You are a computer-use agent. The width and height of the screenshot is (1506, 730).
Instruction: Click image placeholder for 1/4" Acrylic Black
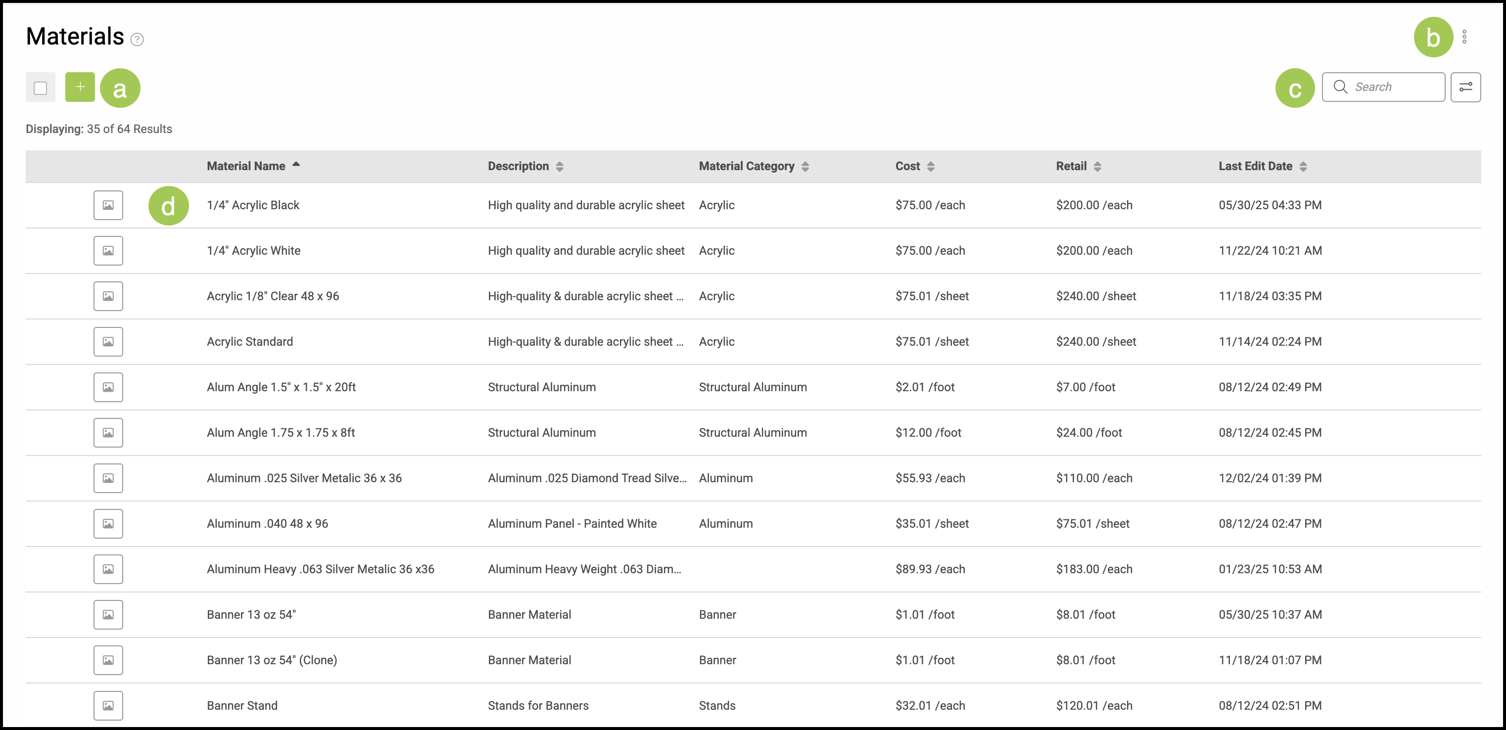point(108,205)
